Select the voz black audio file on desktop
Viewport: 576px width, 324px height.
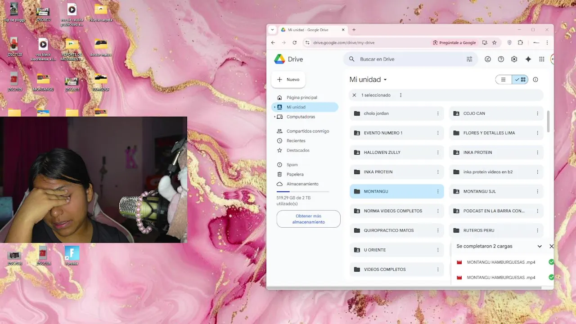(x=43, y=49)
